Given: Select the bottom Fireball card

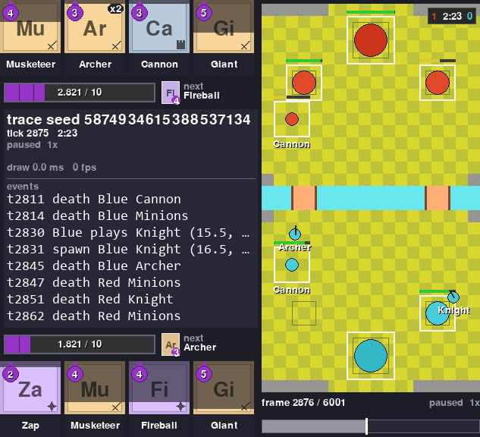Looking at the screenshot, I should pyautogui.click(x=159, y=388).
